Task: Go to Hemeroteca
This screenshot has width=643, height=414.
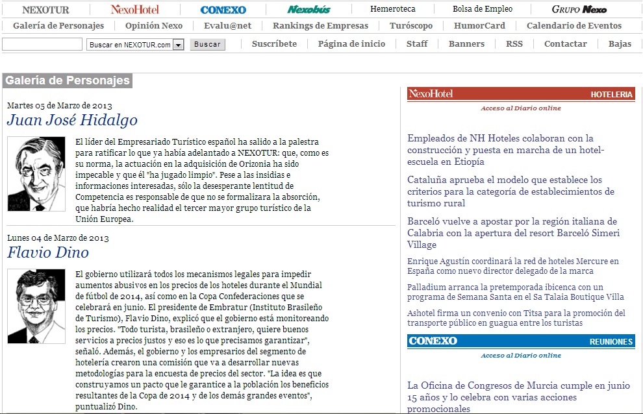Action: pyautogui.click(x=392, y=9)
